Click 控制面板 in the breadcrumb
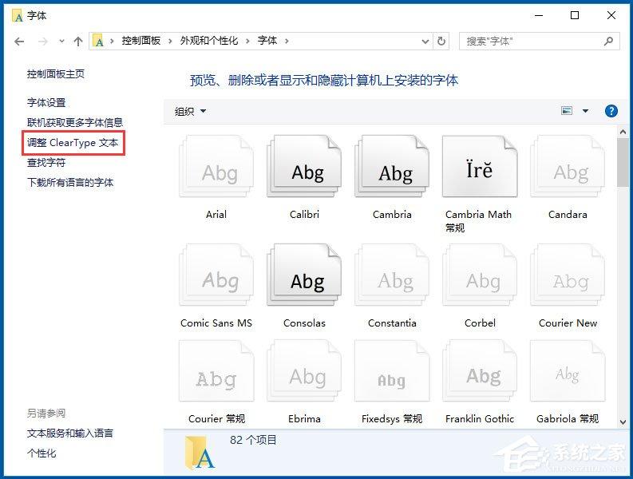 coord(141,41)
